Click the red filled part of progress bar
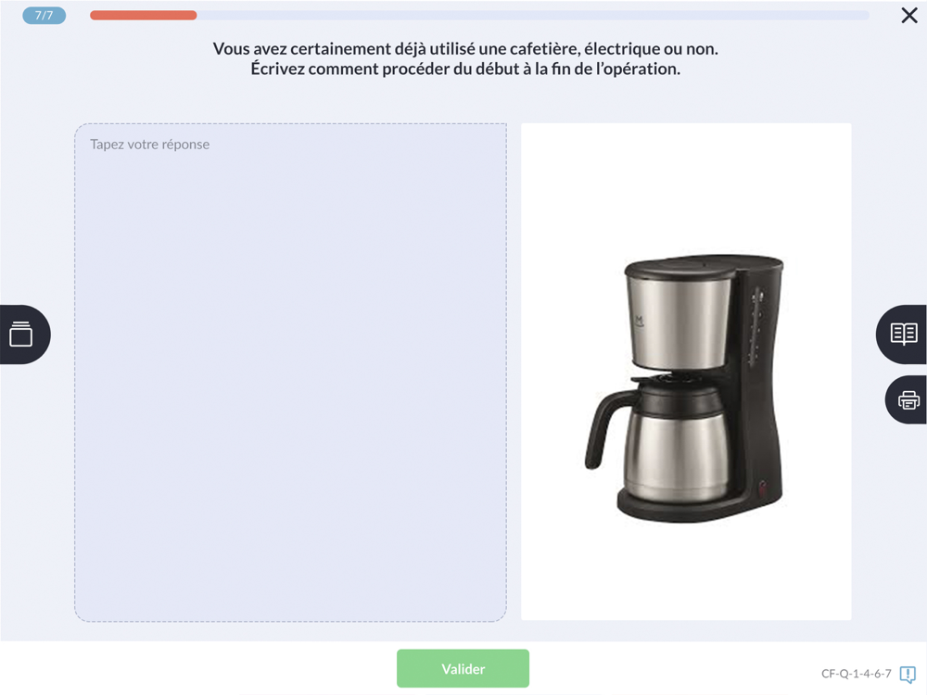The width and height of the screenshot is (927, 695). tap(143, 16)
